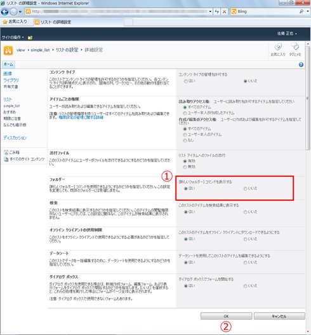
Task: Expand the user name menu at top right
Action: click(287, 34)
